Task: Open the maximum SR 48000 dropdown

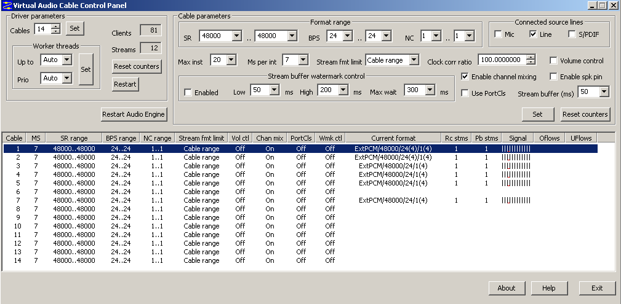Action: pos(292,36)
